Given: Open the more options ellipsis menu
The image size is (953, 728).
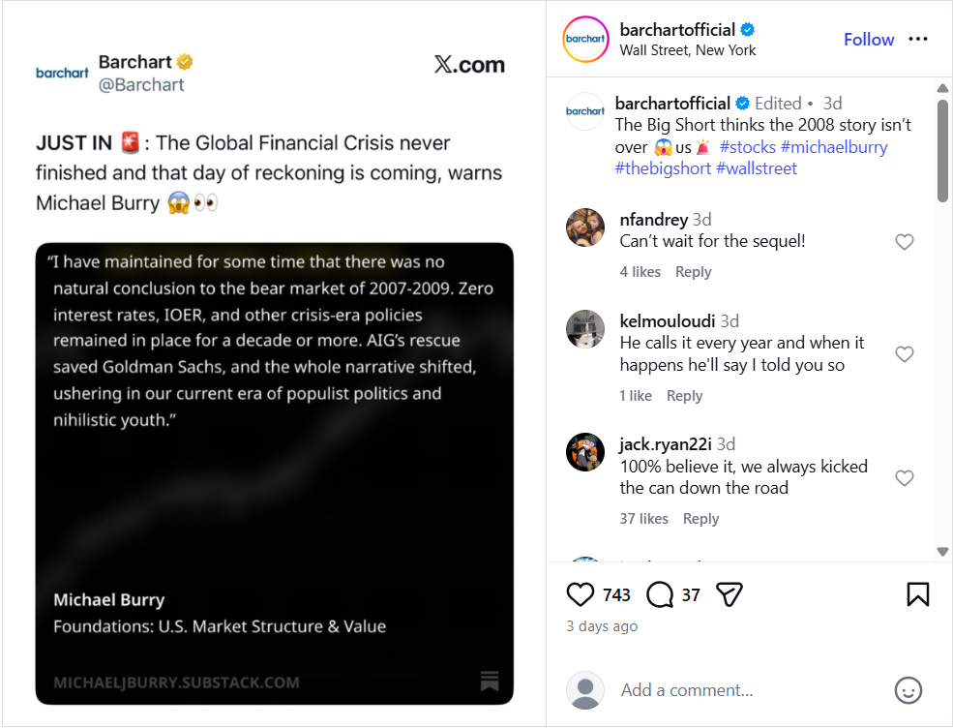Looking at the screenshot, I should coord(918,40).
